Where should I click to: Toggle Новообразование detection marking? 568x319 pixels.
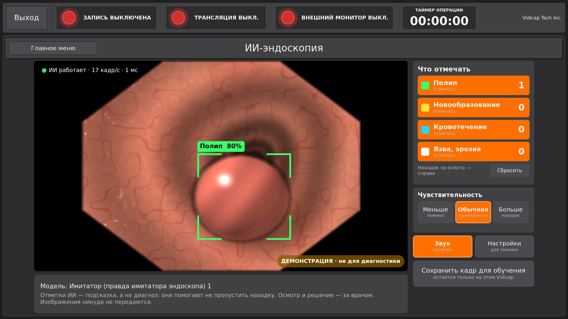click(x=473, y=108)
